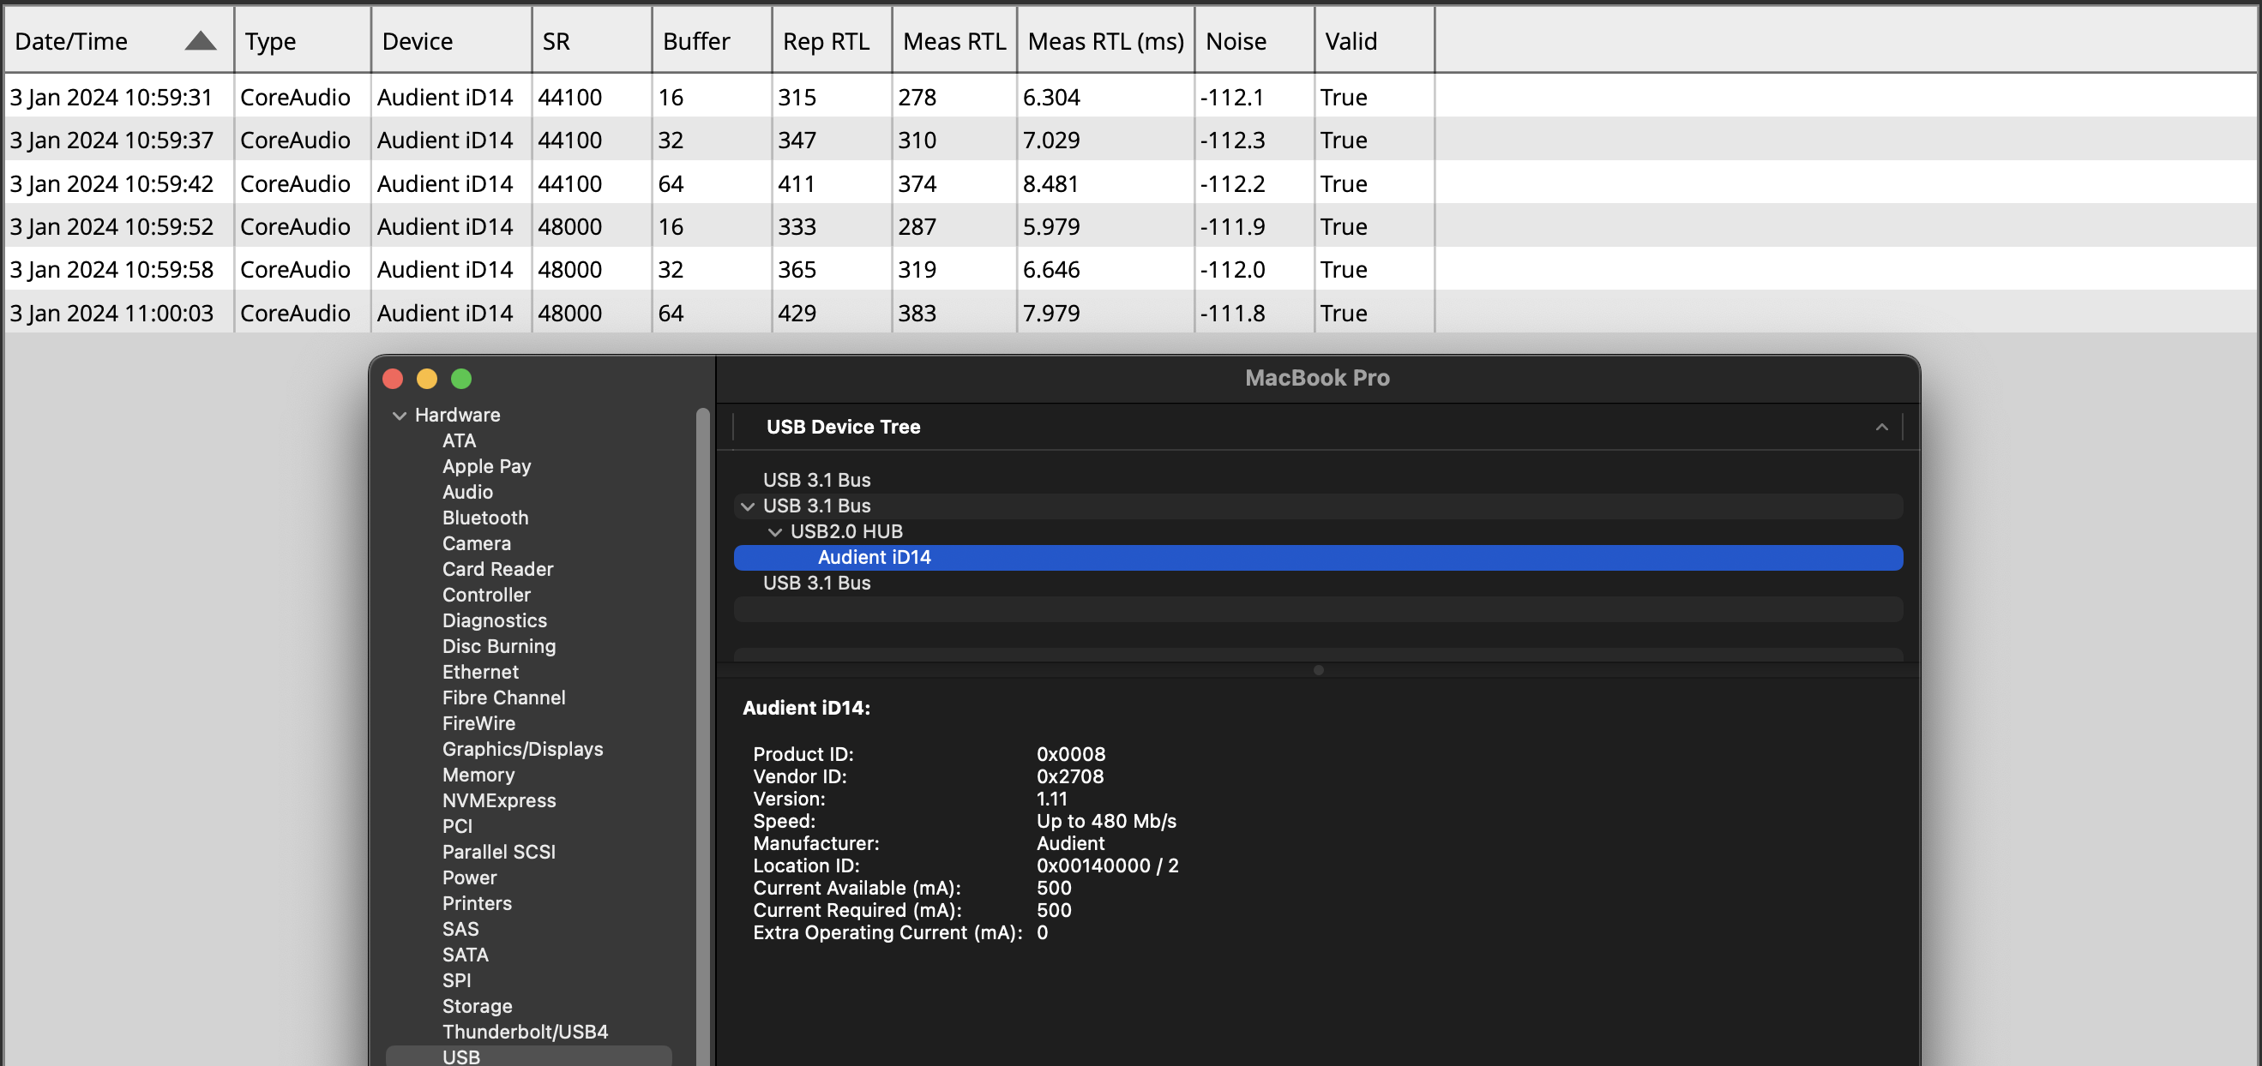Image resolution: width=2262 pixels, height=1066 pixels.
Task: Sort the table by the Buffer column
Action: [695, 41]
